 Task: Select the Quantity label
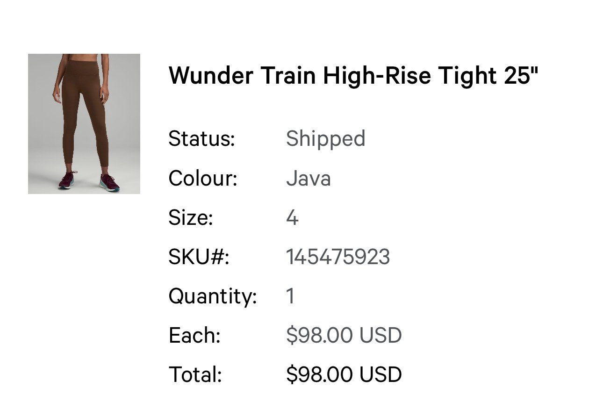(213, 297)
